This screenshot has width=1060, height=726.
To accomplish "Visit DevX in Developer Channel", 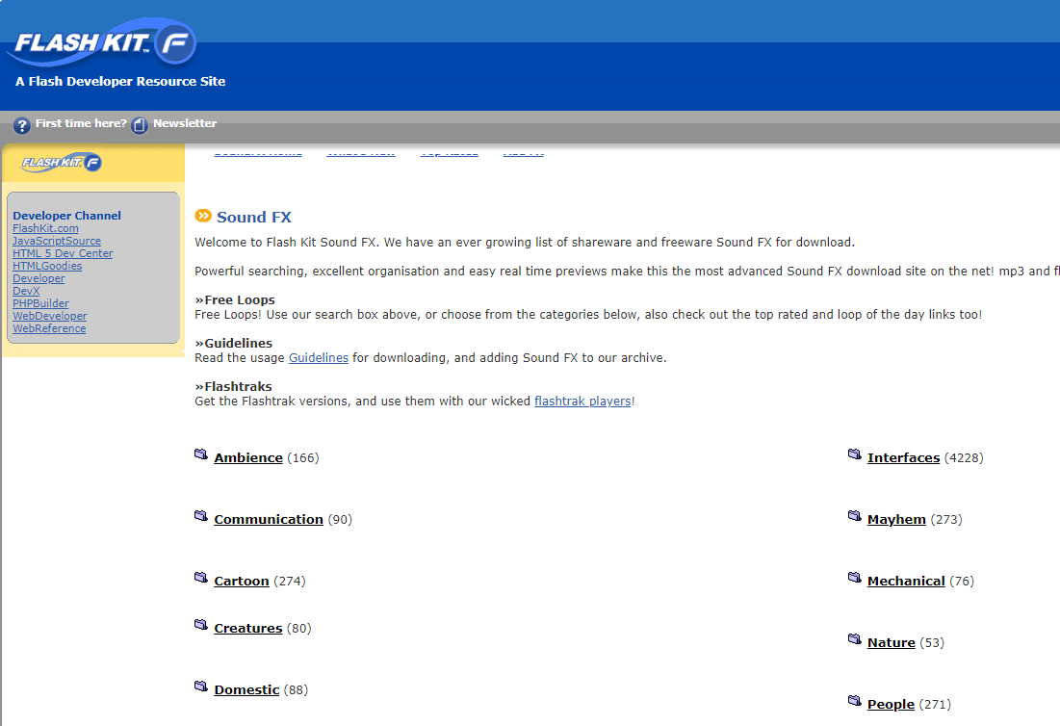I will click(26, 291).
